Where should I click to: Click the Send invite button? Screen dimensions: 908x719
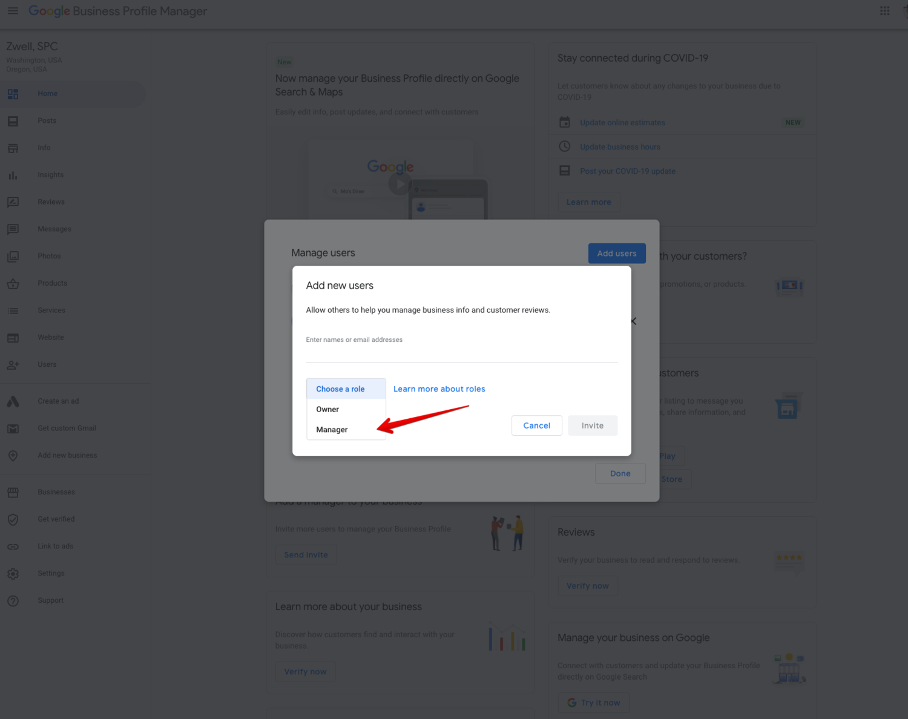[306, 555]
